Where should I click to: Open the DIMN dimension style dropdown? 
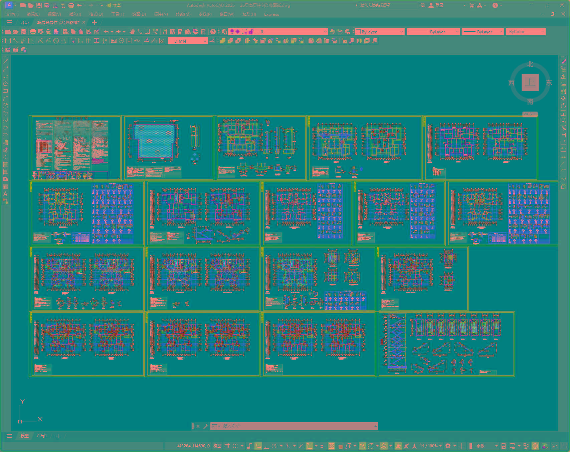(188, 41)
